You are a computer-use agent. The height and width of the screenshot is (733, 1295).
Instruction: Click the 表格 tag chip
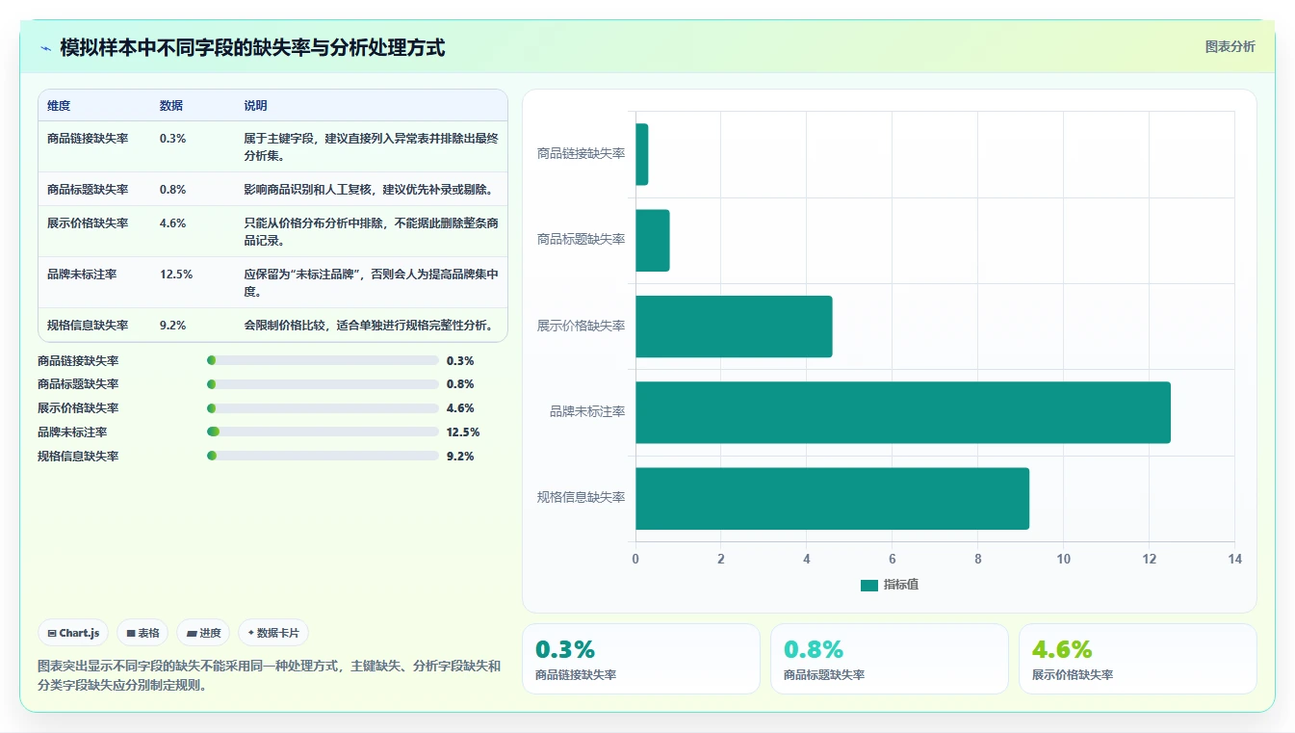click(142, 633)
